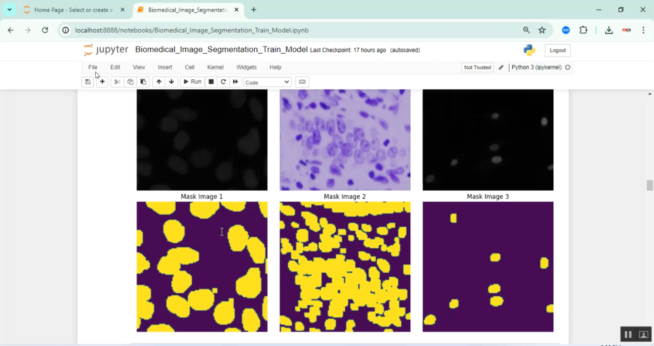
Task: Move selected cell down with the arrow icon
Action: tap(171, 82)
